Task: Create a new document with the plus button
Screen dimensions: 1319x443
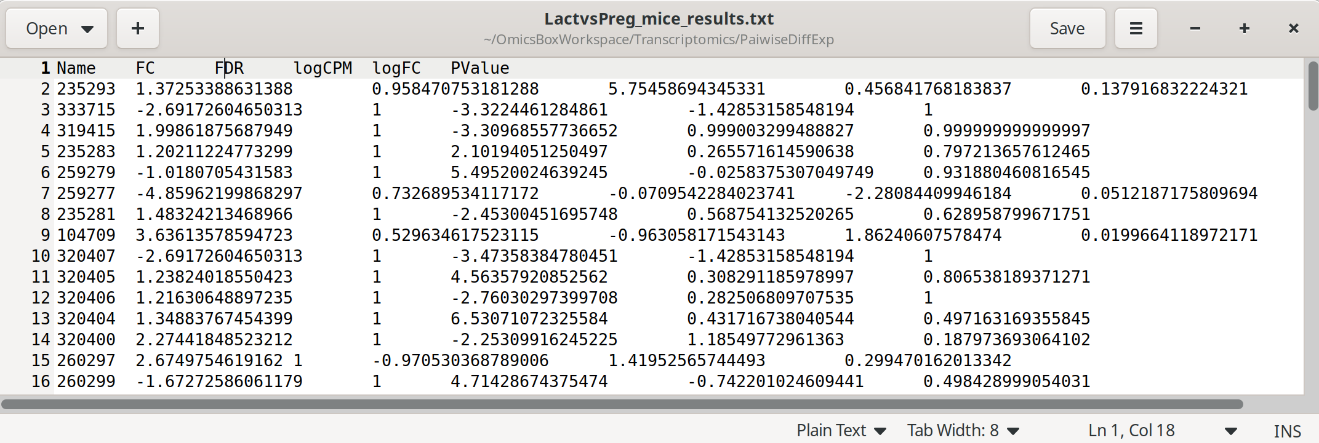Action: pos(138,28)
